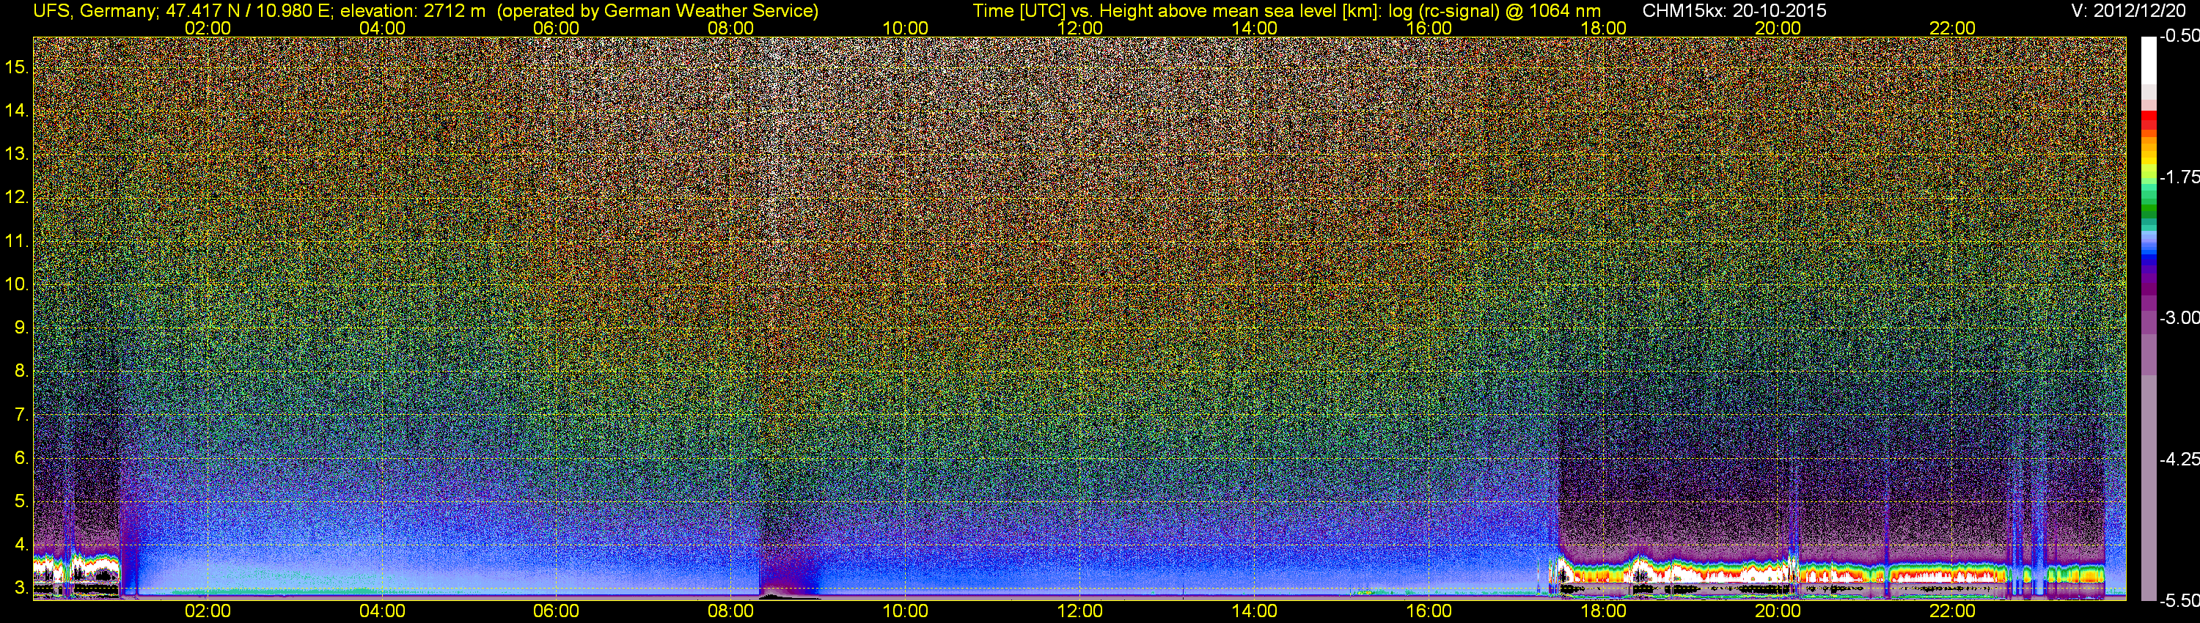This screenshot has height=623, width=2200.
Task: Click the 02:00 label on the top time axis
Action: click(x=208, y=28)
